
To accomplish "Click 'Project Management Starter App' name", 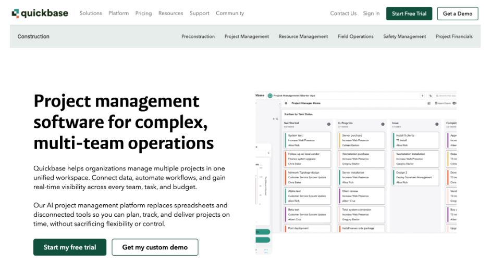I will pos(294,96).
